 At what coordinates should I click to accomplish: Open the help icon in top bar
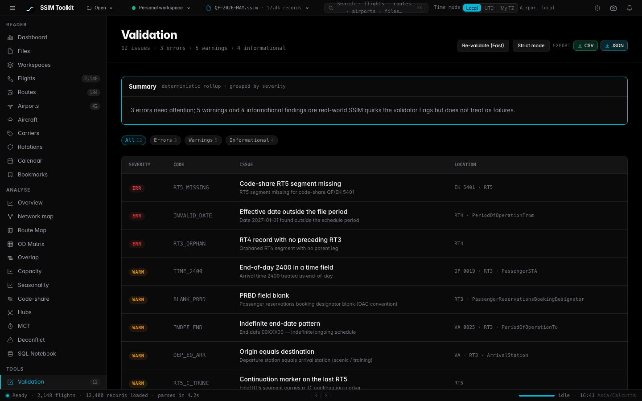597,8
